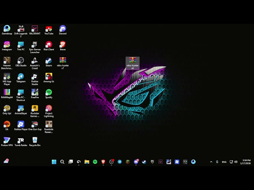Open Gameloop from the taskbar
The height and width of the screenshot is (190, 254).
pos(193,162)
